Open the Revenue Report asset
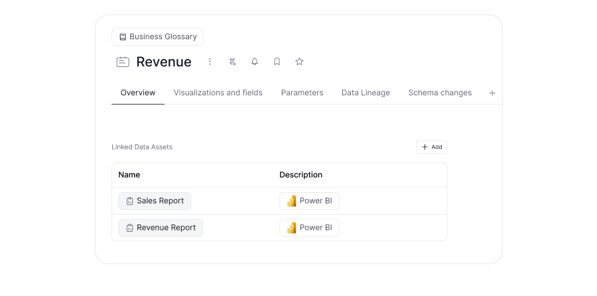 [161, 228]
